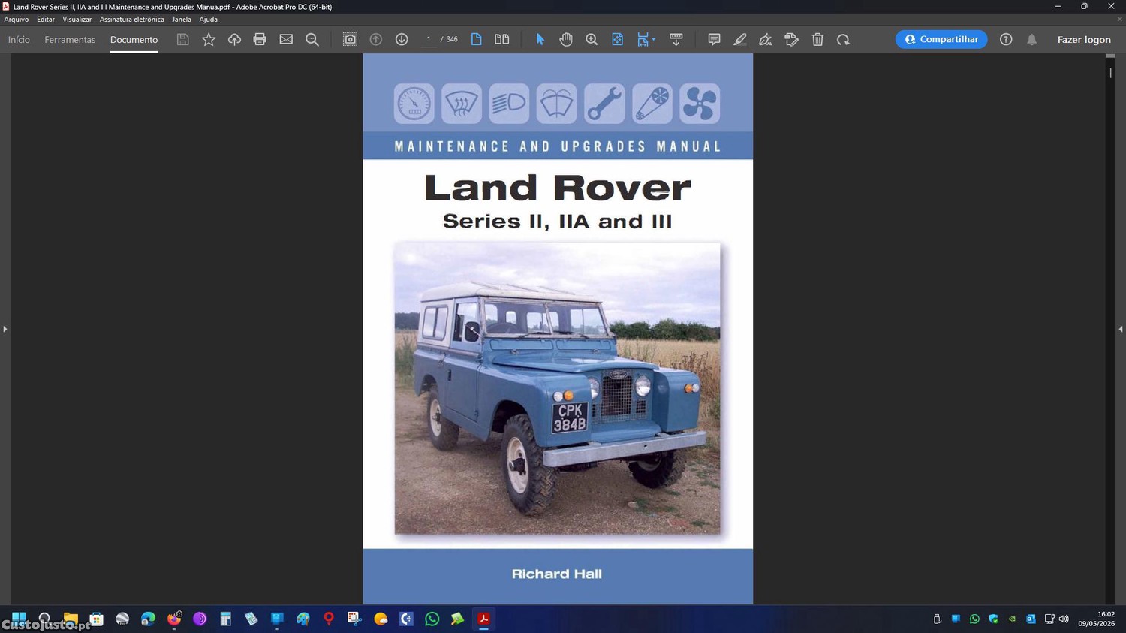Click the print file icon
Screen dimensions: 1126x633
tap(260, 39)
